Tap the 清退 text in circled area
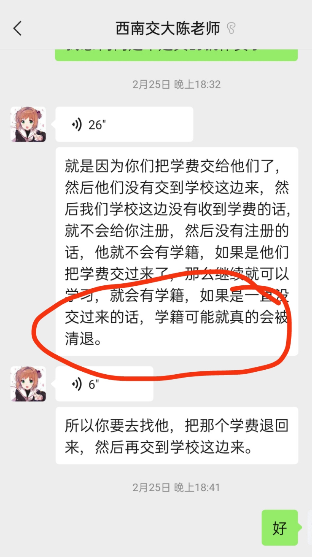Viewport: 312px width, 557px height. coord(79,338)
